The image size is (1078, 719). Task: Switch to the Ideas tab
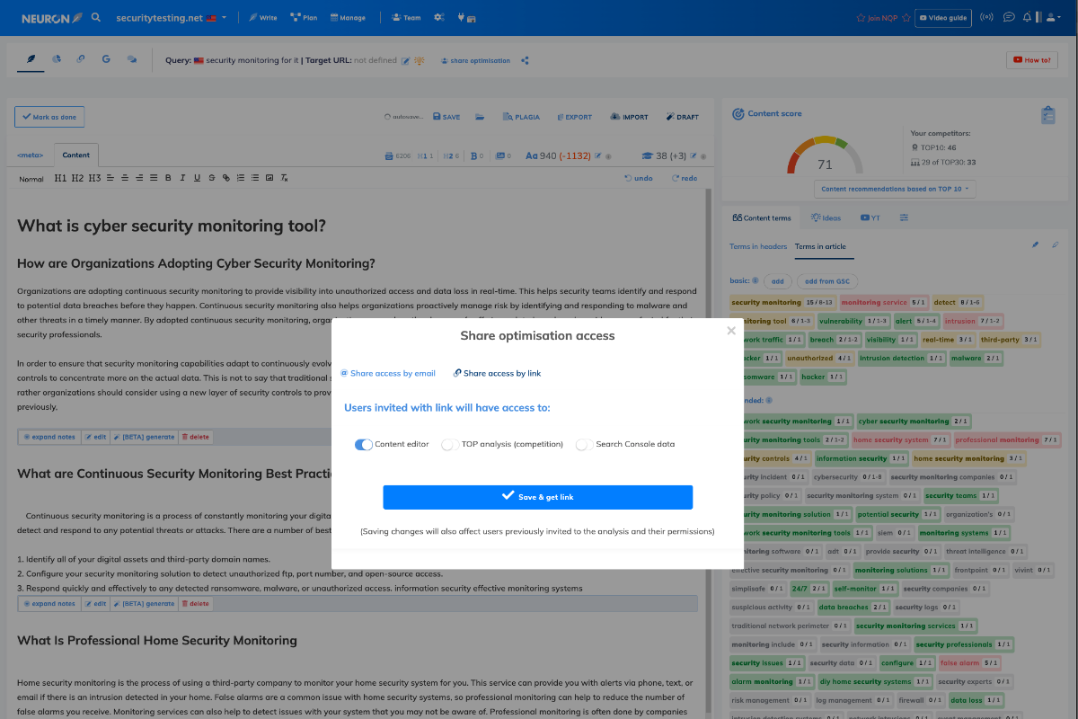(x=826, y=217)
